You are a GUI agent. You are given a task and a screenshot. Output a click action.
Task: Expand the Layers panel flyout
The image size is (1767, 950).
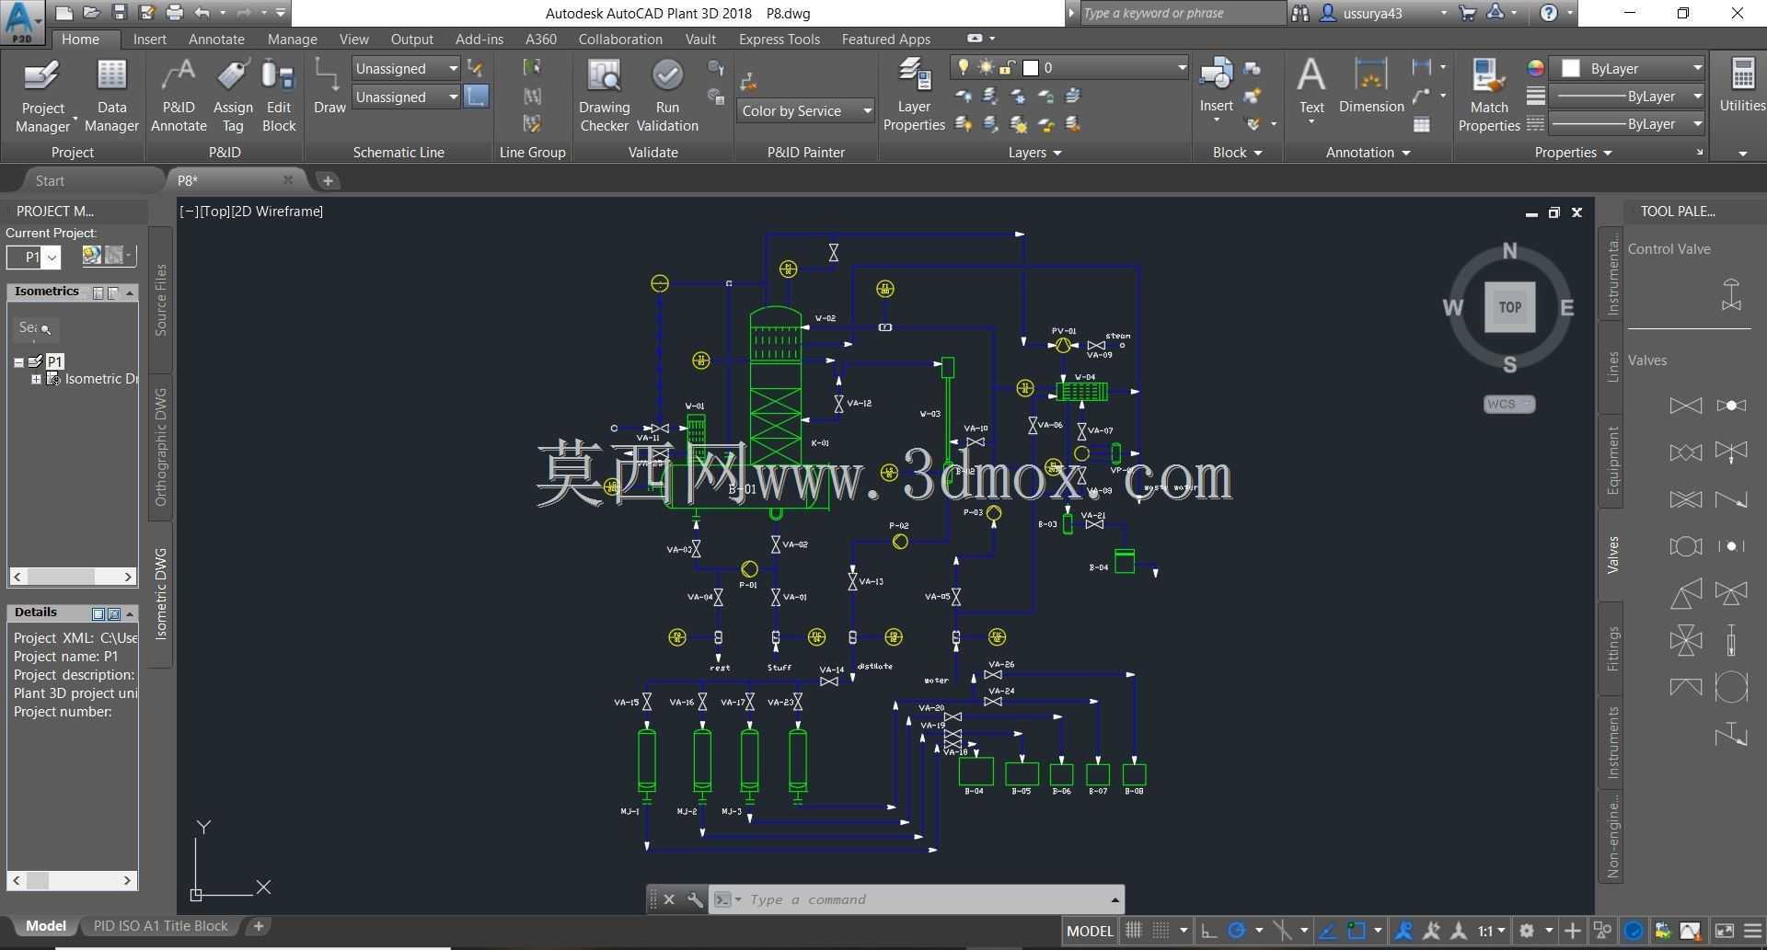[x=1034, y=153]
